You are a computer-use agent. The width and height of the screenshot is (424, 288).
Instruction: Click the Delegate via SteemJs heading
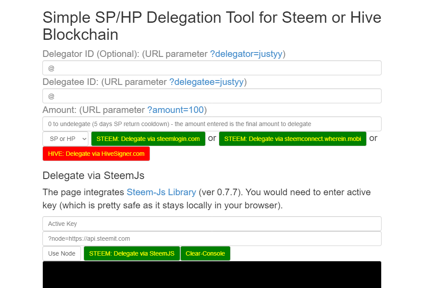tap(94, 176)
